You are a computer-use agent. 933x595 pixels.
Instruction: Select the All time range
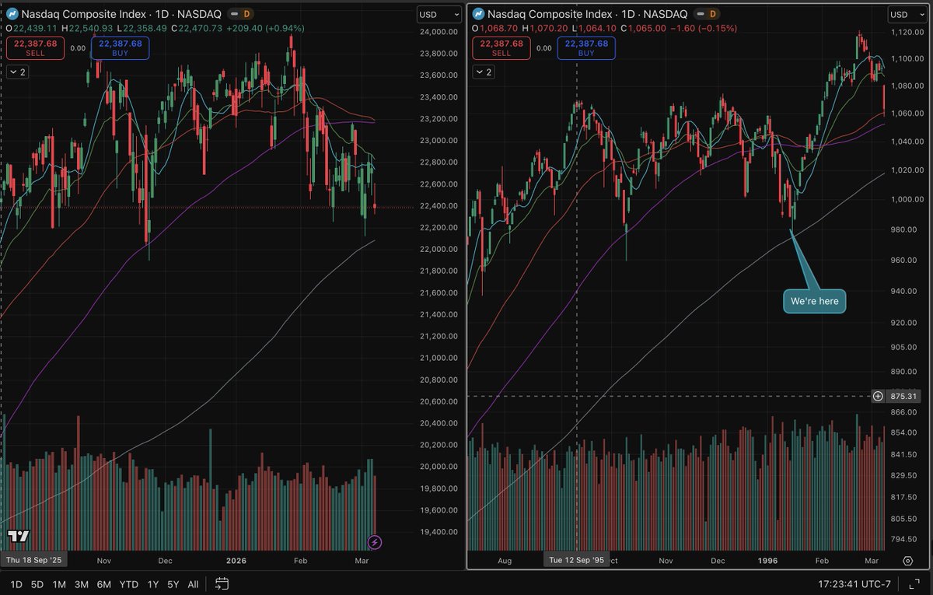tap(193, 584)
